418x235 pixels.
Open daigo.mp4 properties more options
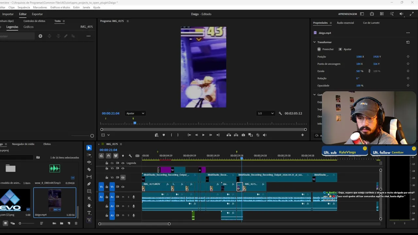click(408, 33)
